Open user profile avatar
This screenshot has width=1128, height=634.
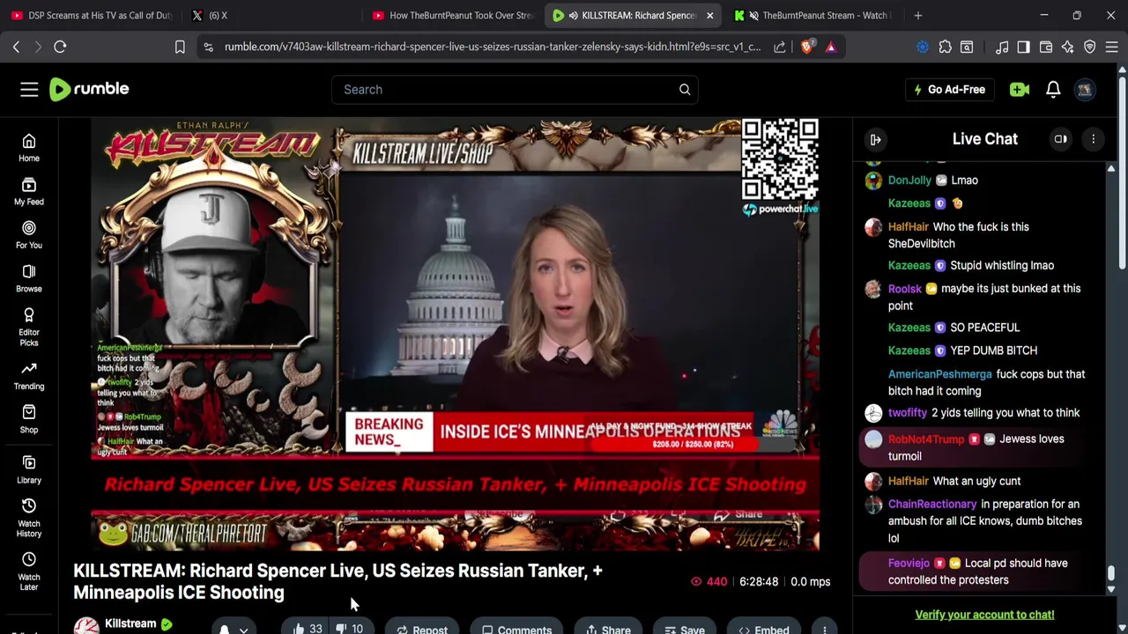coord(1085,89)
